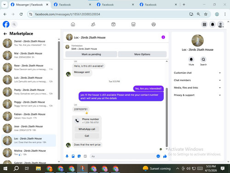Open Chrome zoom magnifier in address bar

point(198,14)
